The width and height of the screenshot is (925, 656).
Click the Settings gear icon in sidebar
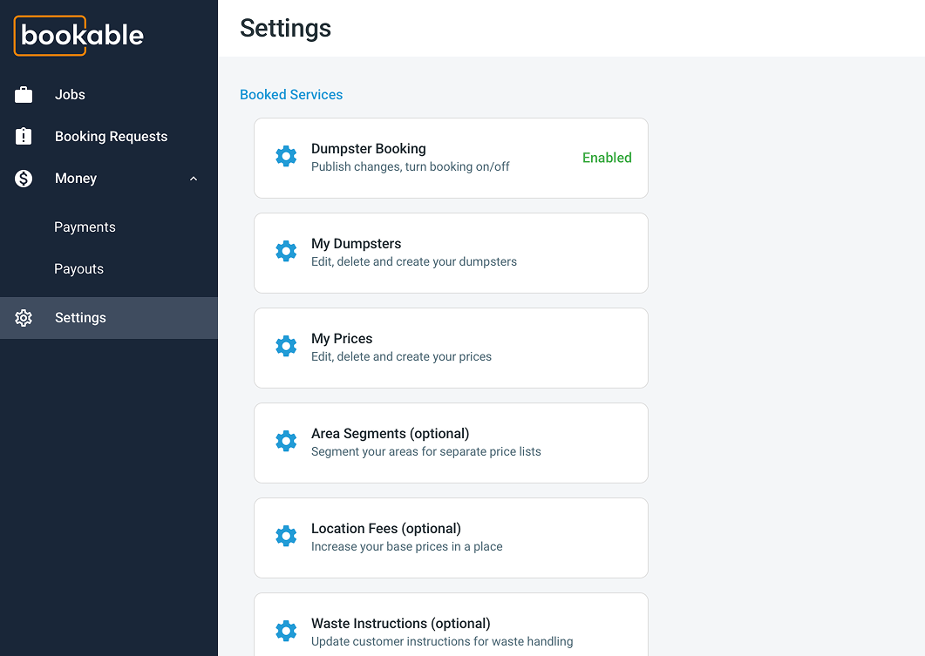(24, 317)
